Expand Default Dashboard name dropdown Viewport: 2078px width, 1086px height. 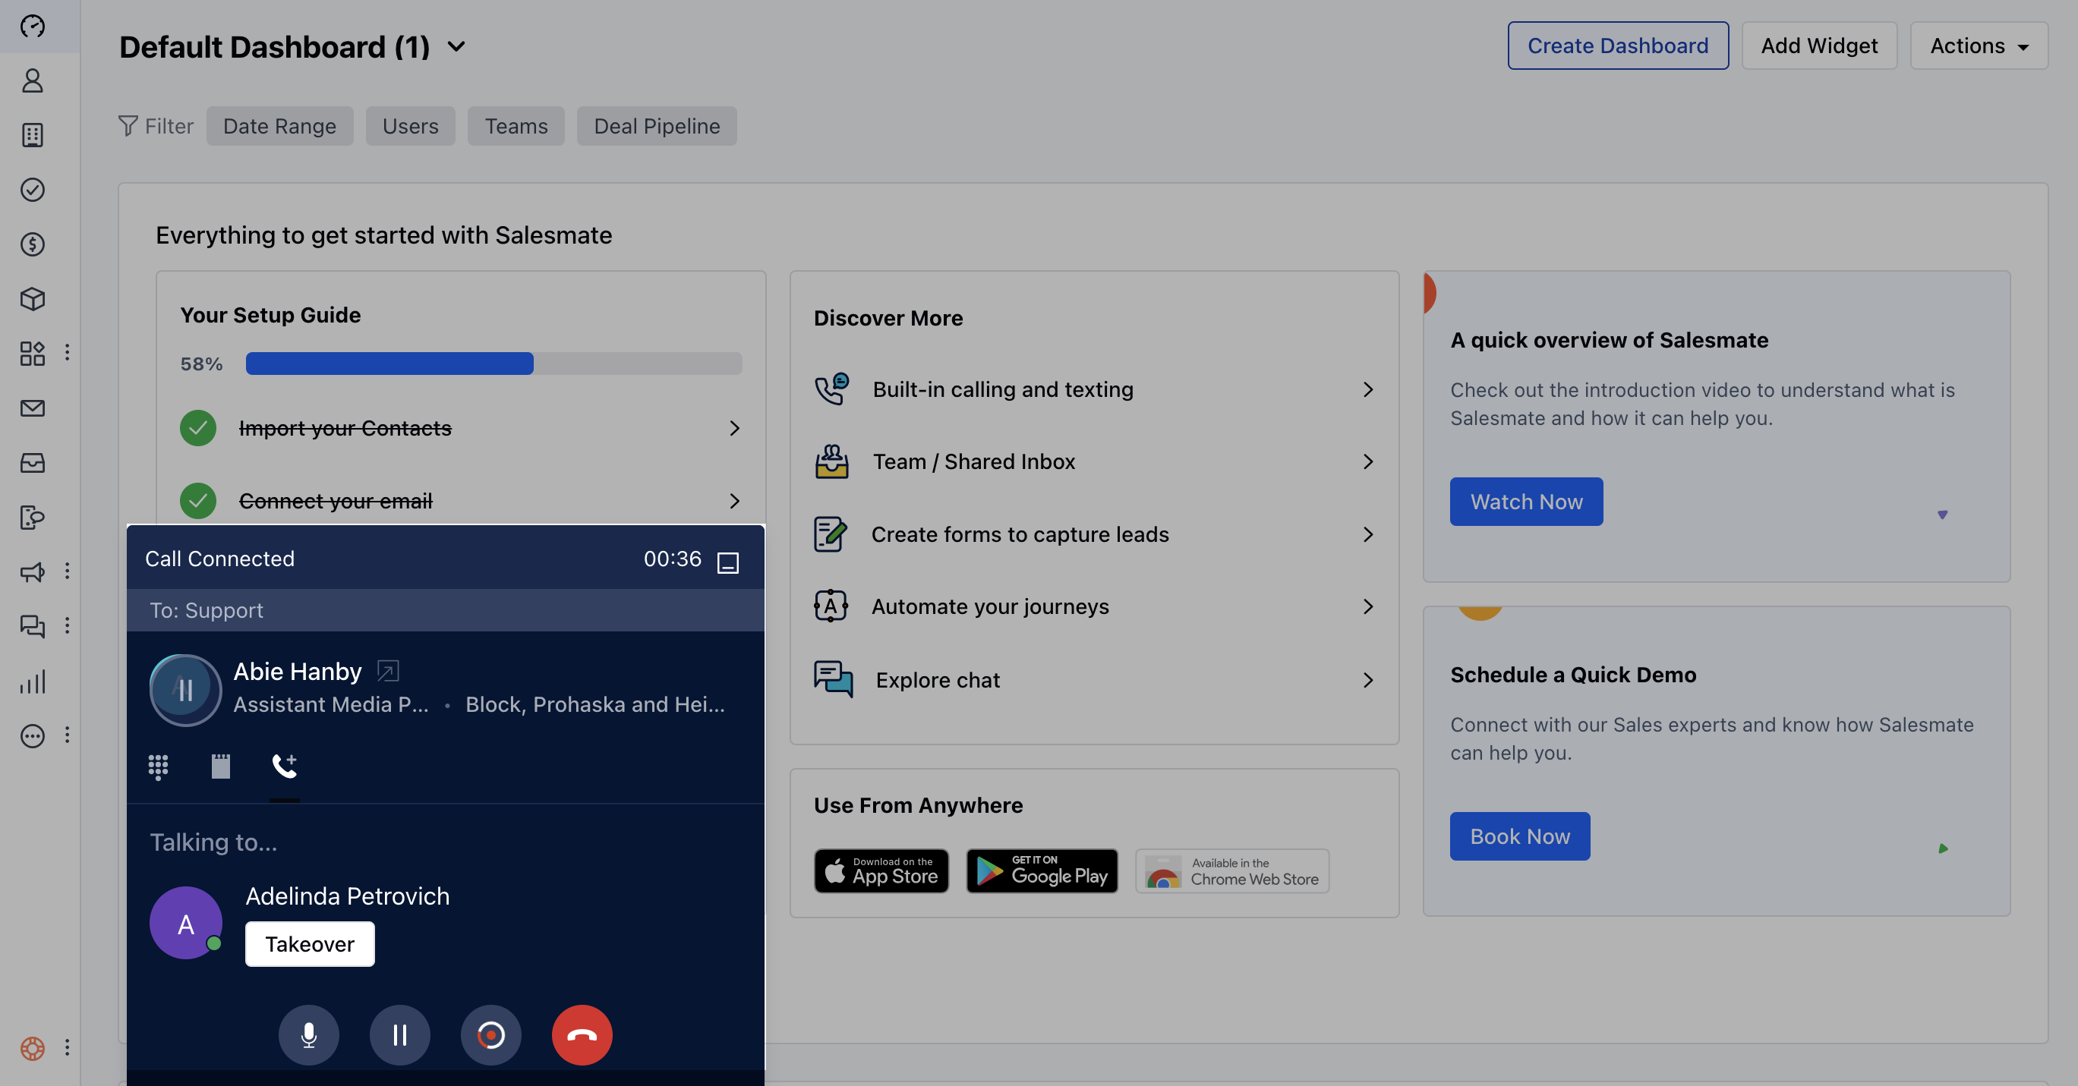[456, 47]
